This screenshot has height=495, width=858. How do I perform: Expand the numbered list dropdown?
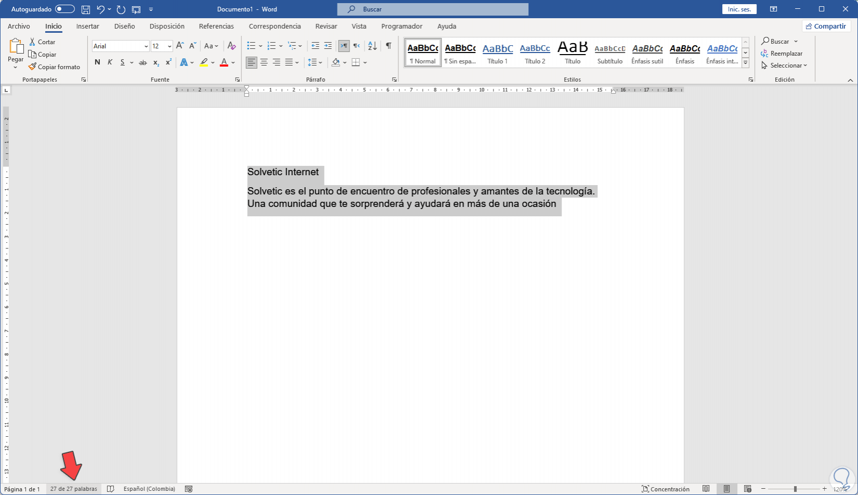point(281,46)
